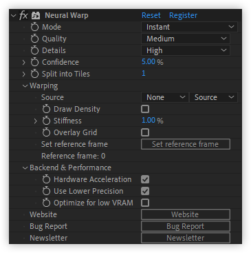Click the Newsletter button
Viewport: 251px width, 253px height.
pos(186,238)
